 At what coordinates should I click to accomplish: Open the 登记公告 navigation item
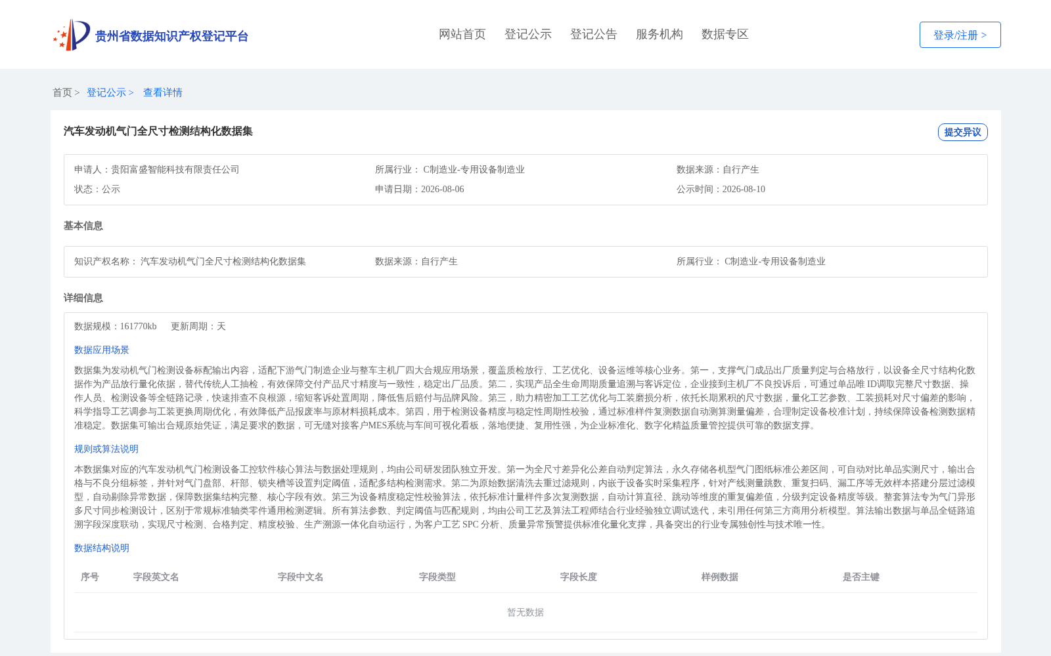pyautogui.click(x=594, y=34)
